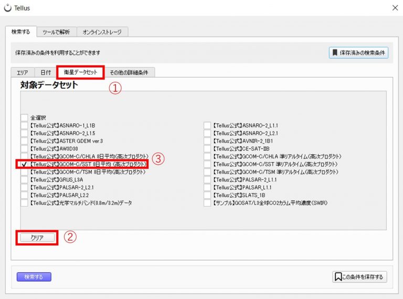Viewport: 403px width, 299px height.
Task: Check GRUS_L3A dataset checkbox
Action: [x=25, y=179]
